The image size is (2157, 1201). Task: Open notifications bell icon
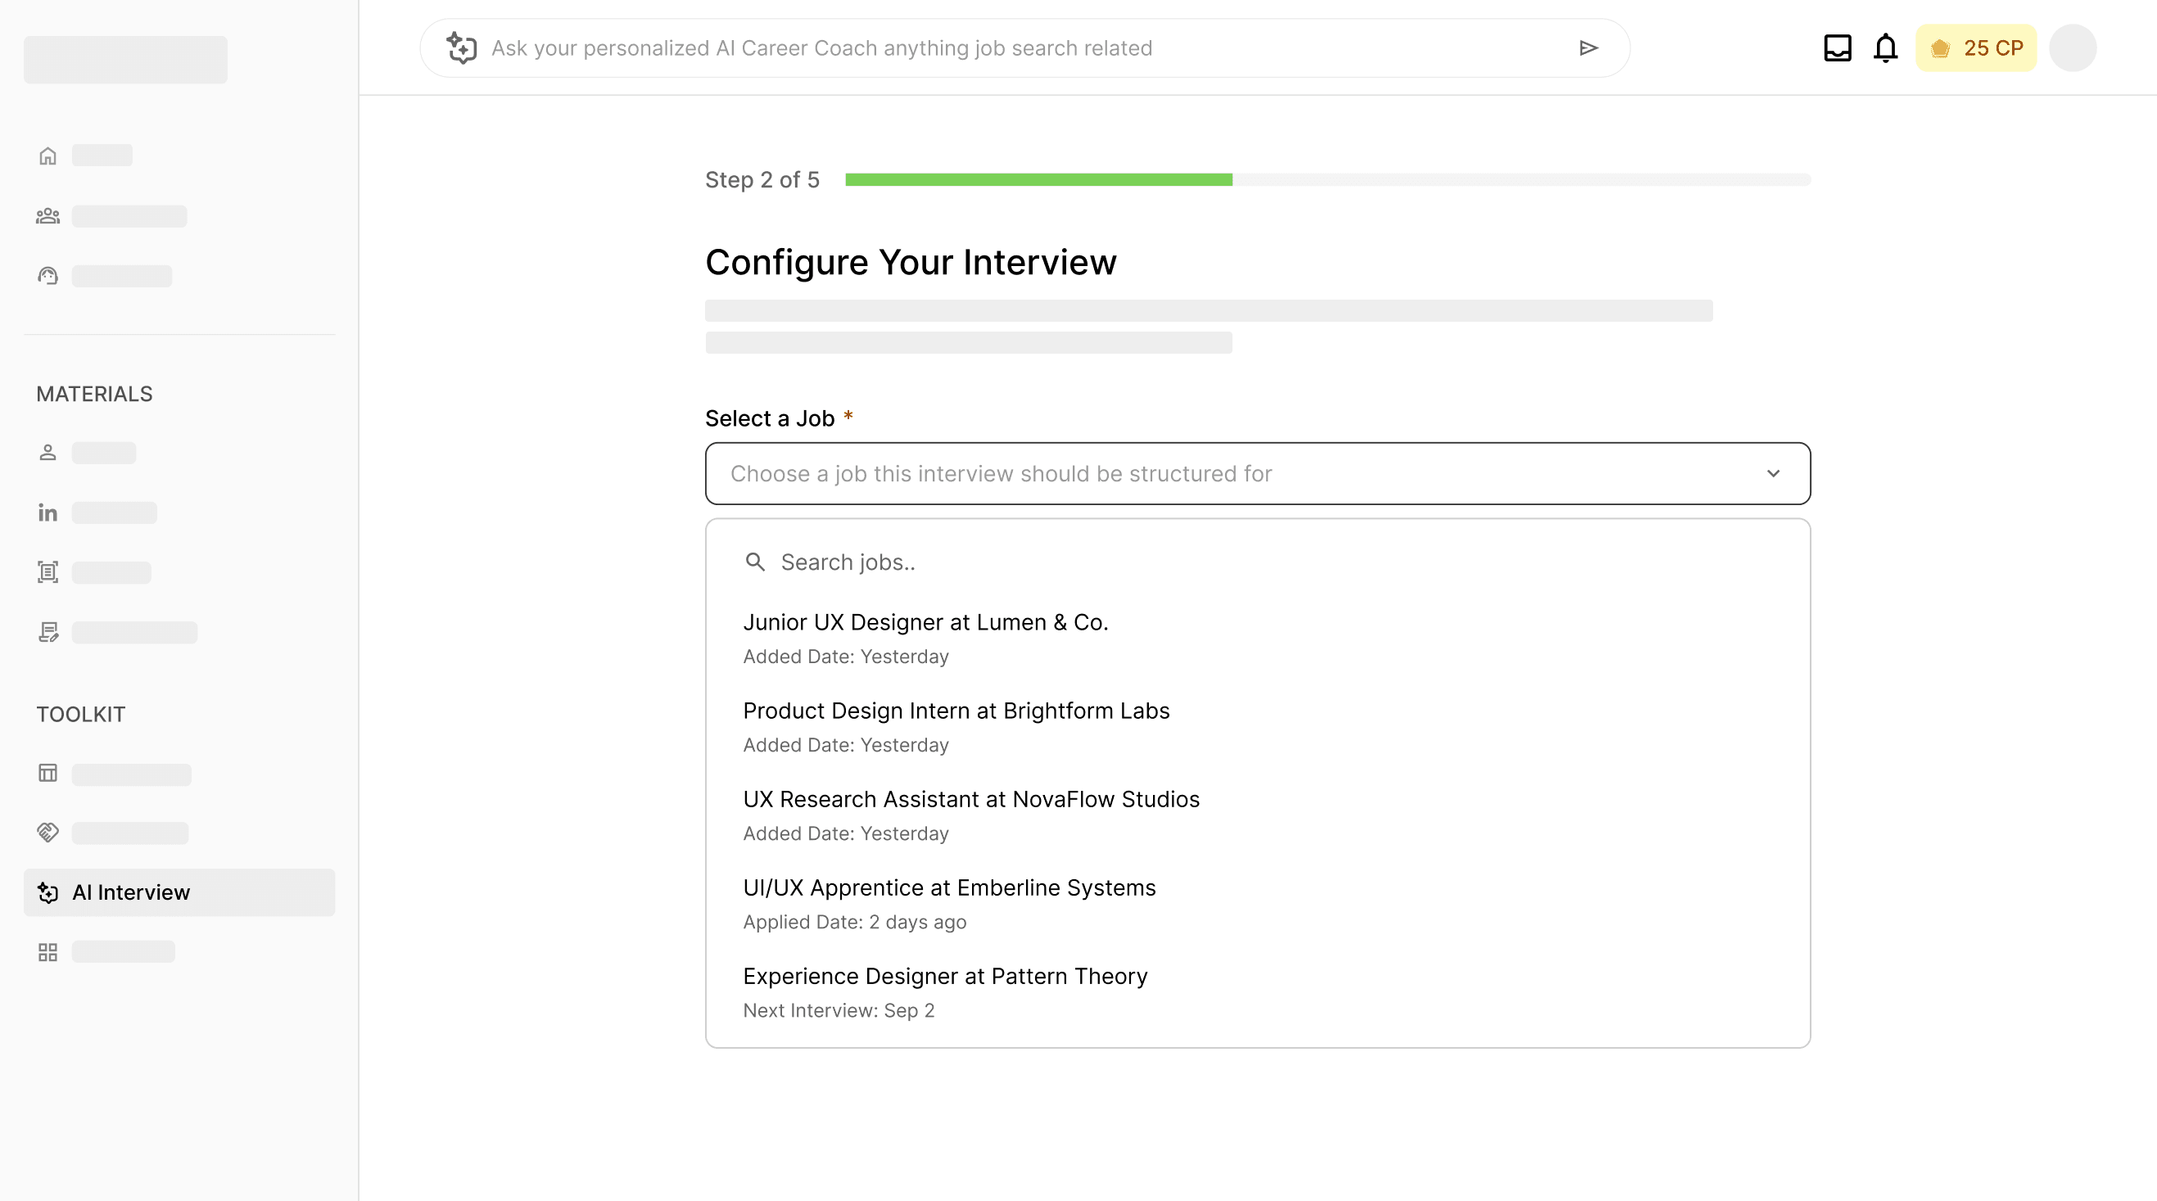[x=1886, y=47]
